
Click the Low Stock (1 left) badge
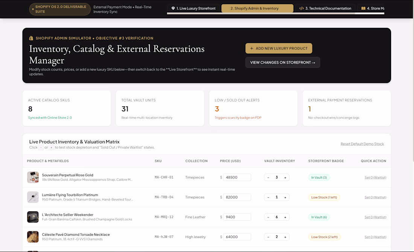click(324, 197)
